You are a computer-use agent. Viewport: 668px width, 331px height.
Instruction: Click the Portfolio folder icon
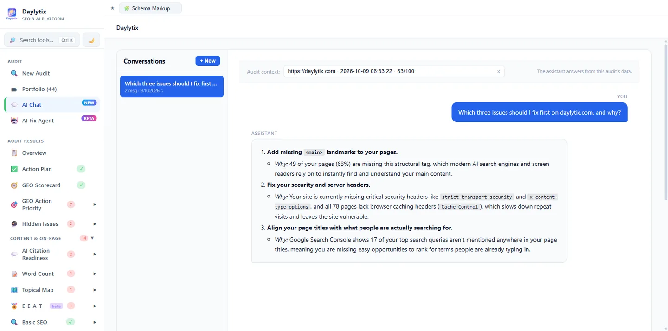pos(14,89)
